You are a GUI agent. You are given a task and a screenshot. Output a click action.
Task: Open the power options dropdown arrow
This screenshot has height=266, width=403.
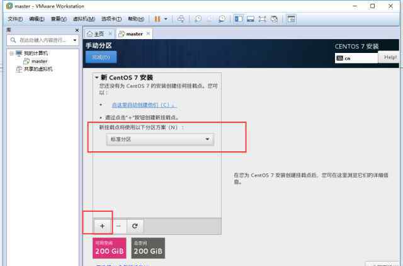166,19
